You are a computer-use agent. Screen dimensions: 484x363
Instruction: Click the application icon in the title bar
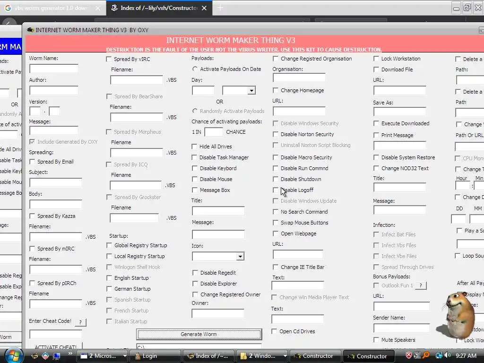[30, 30]
